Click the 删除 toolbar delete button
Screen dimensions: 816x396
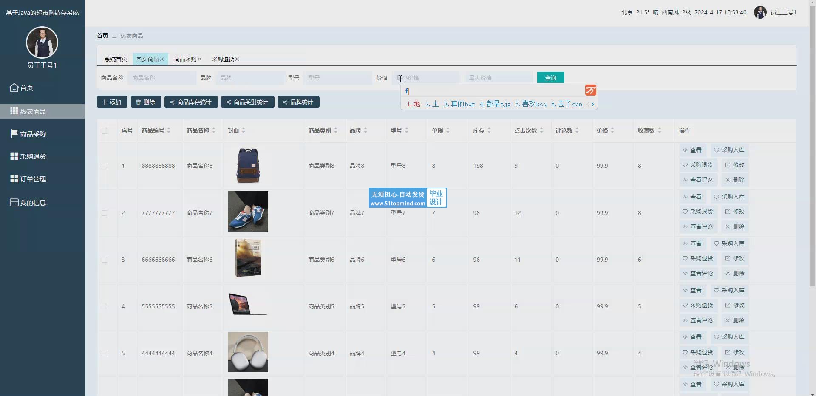(x=146, y=102)
